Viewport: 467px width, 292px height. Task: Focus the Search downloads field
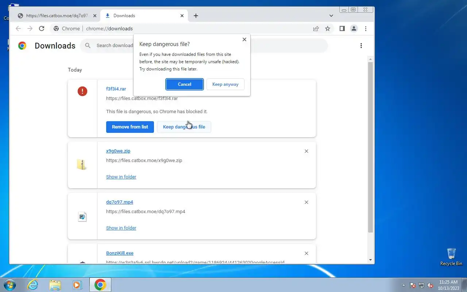(204, 46)
